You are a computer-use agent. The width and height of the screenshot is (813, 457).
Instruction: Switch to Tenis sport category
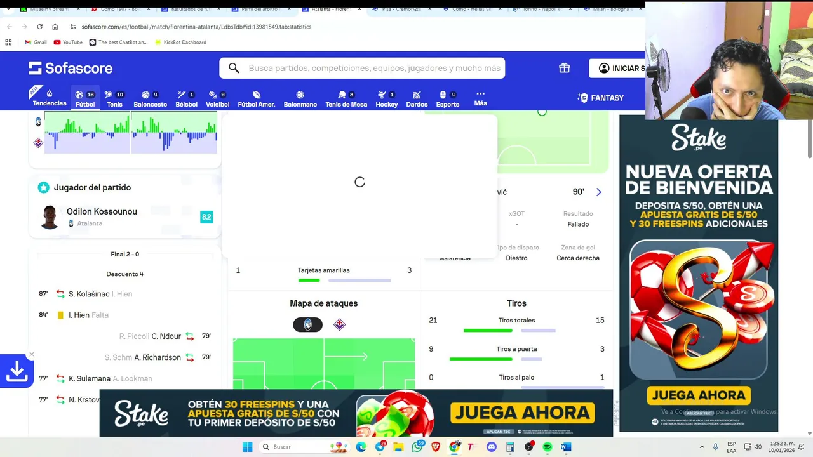tap(115, 99)
